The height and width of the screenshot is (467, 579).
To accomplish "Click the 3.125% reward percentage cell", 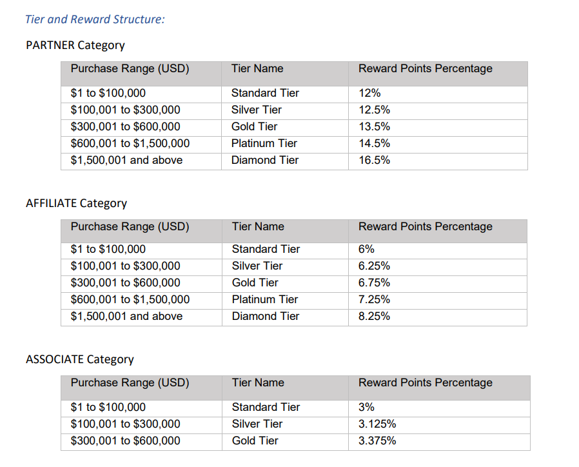I will (377, 424).
